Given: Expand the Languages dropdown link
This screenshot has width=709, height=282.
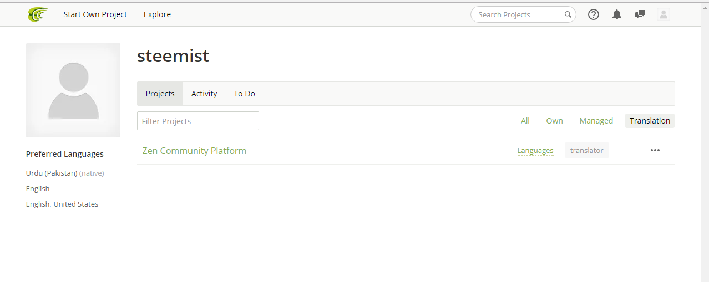Looking at the screenshot, I should [x=535, y=151].
